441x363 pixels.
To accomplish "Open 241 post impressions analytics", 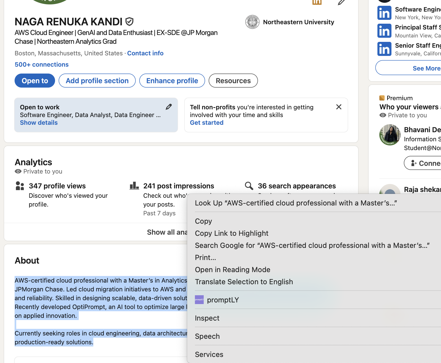I will pyautogui.click(x=179, y=186).
